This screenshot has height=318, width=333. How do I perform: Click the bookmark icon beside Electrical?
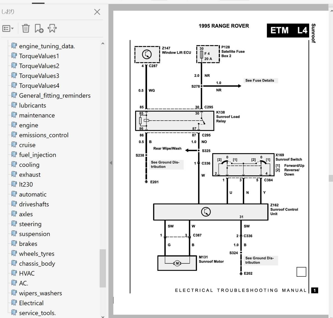(x=14, y=302)
